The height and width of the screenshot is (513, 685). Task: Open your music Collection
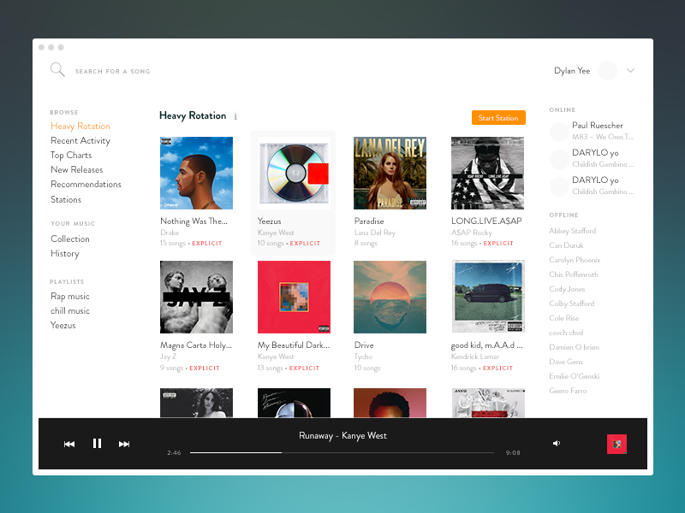(70, 239)
